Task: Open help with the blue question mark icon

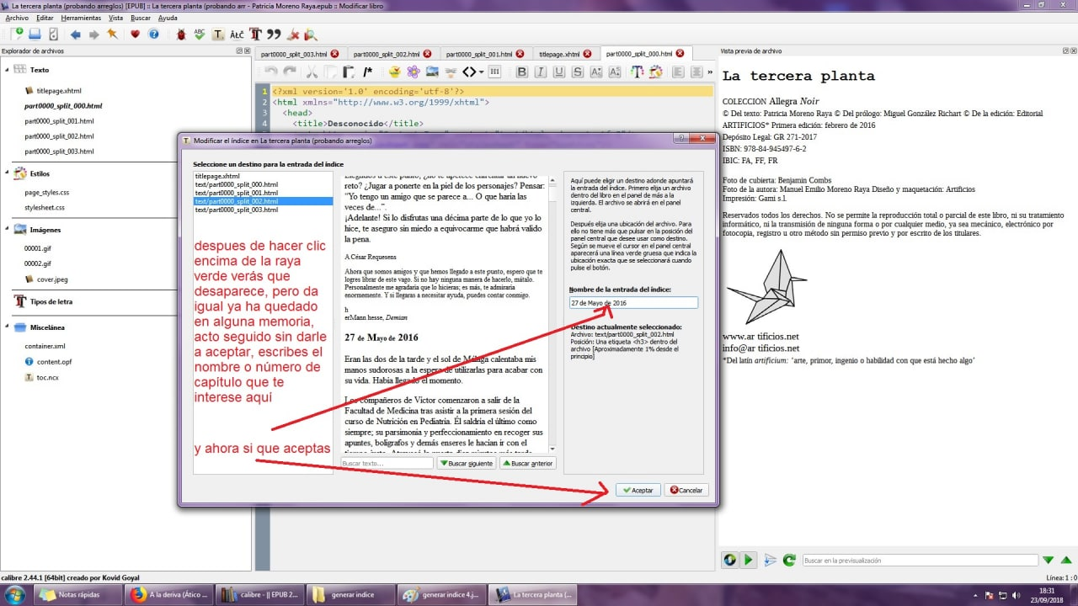Action: tap(153, 35)
